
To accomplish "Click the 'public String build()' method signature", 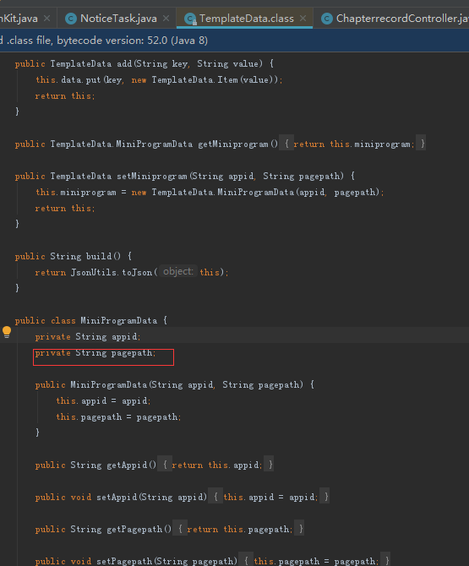I will pos(68,256).
